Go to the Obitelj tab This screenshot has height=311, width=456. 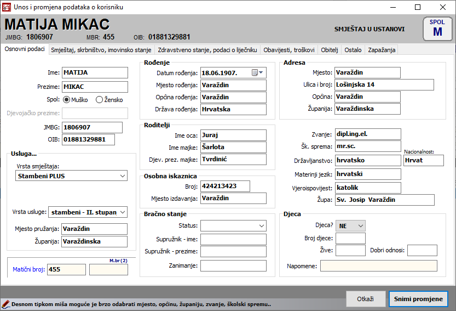[330, 50]
